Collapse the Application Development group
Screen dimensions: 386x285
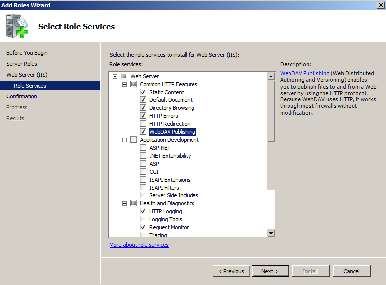(125, 140)
